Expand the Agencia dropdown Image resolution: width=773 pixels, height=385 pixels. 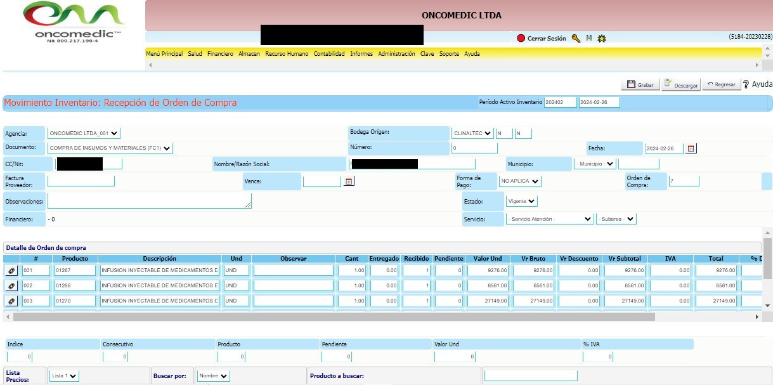tap(84, 134)
